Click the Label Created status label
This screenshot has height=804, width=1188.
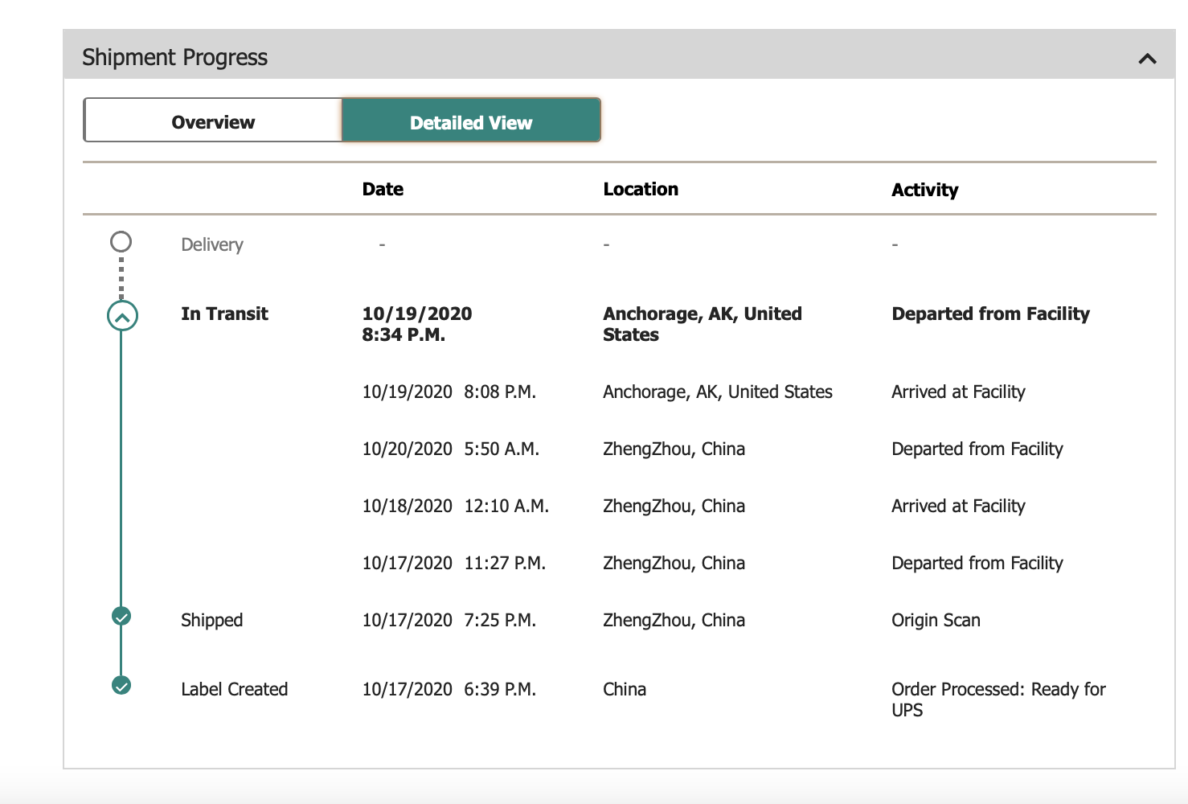[234, 690]
